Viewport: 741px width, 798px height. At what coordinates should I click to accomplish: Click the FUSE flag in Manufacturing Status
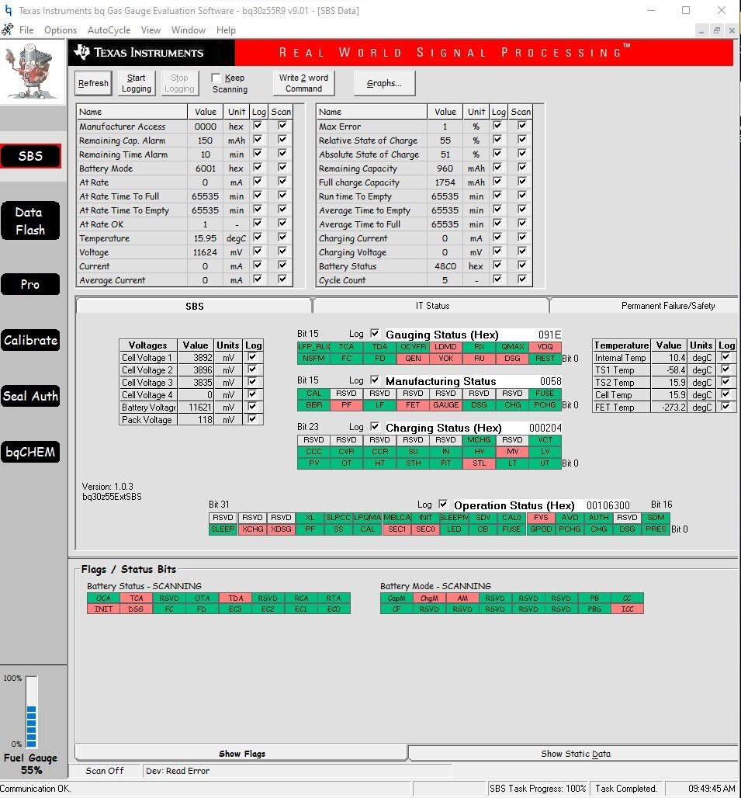[x=545, y=394]
